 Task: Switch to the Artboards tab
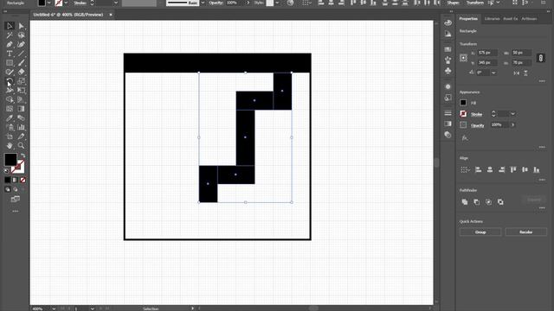[x=529, y=19]
